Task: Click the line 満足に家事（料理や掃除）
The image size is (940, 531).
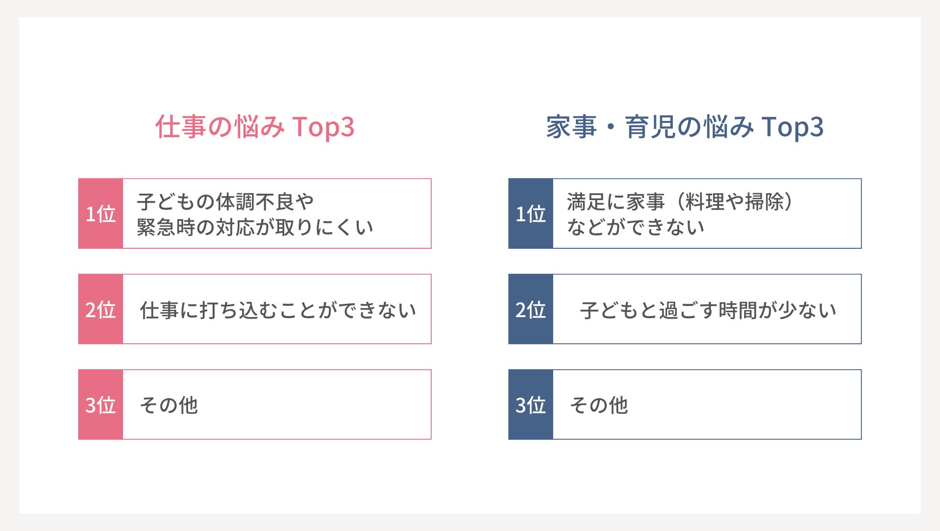Action: click(x=680, y=202)
